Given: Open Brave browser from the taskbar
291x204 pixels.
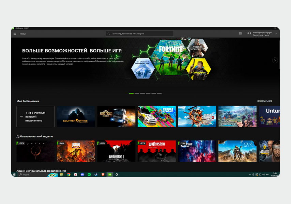Looking at the screenshot, I should 103,174.
